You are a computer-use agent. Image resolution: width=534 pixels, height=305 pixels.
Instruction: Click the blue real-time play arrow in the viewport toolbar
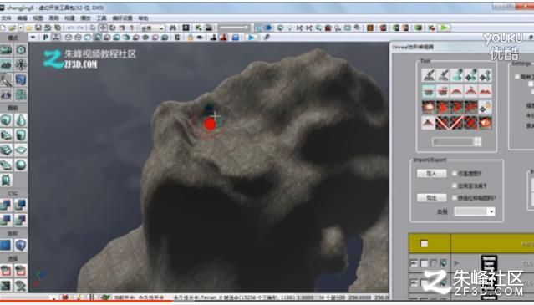point(252,38)
